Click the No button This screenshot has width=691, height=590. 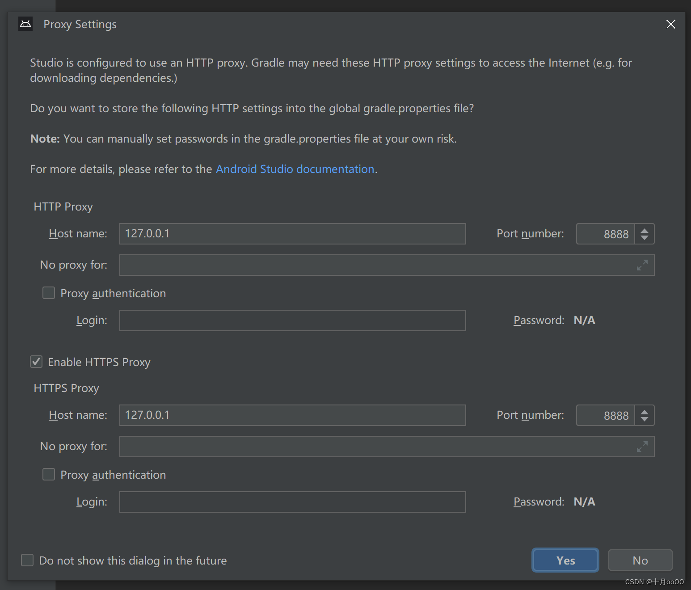click(x=640, y=560)
